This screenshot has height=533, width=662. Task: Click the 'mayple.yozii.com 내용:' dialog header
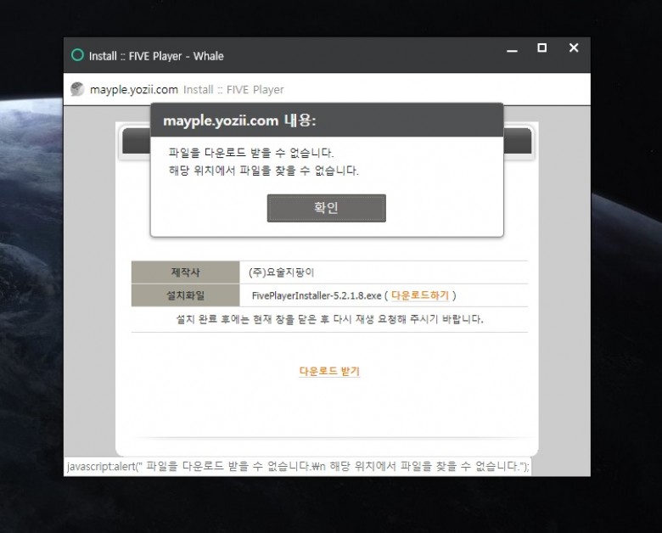(x=239, y=121)
